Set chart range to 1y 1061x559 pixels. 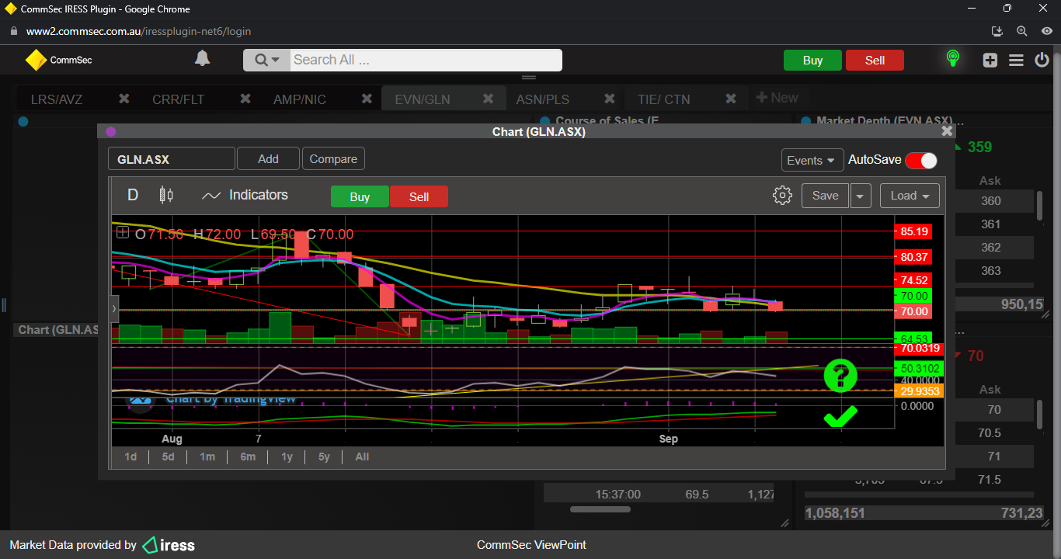point(287,457)
